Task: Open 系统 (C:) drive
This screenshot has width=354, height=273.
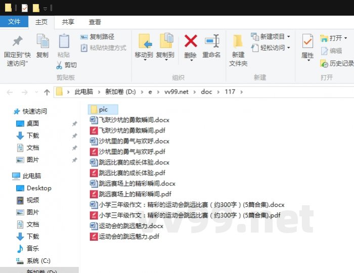Action: 33,261
